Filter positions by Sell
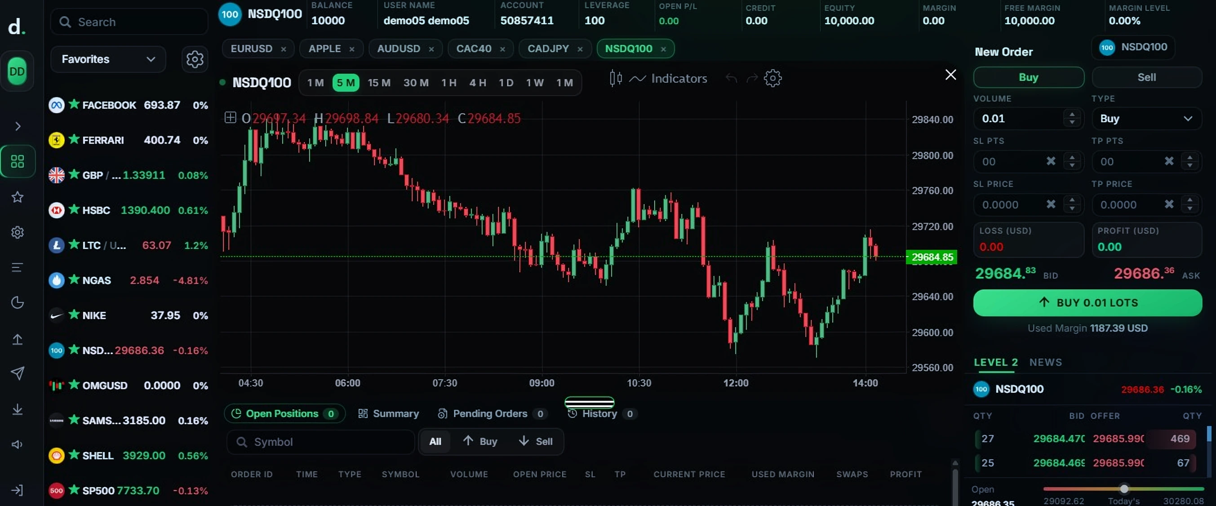Image resolution: width=1216 pixels, height=506 pixels. pos(536,441)
